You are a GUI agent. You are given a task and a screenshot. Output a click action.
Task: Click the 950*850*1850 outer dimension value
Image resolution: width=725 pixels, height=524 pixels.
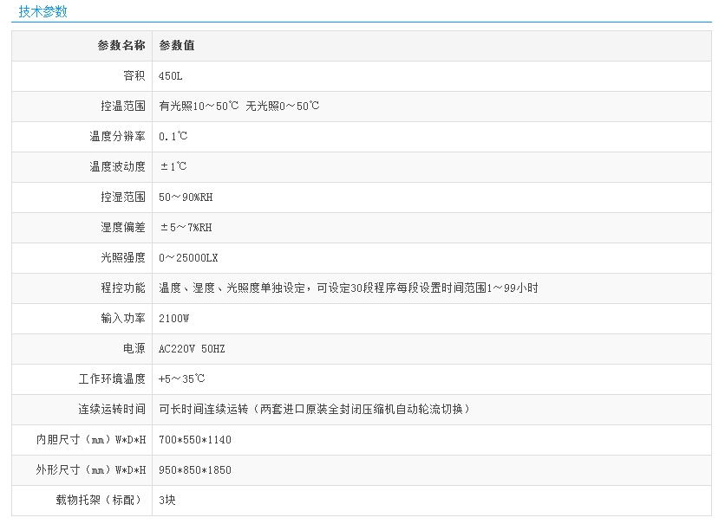tap(195, 470)
